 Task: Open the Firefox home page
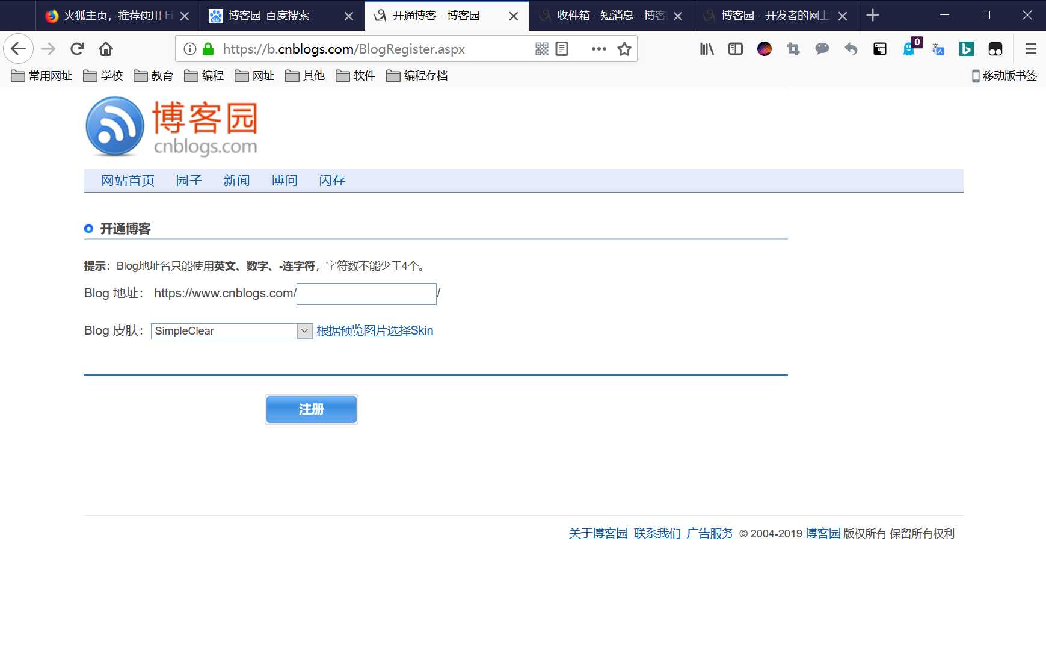(106, 49)
